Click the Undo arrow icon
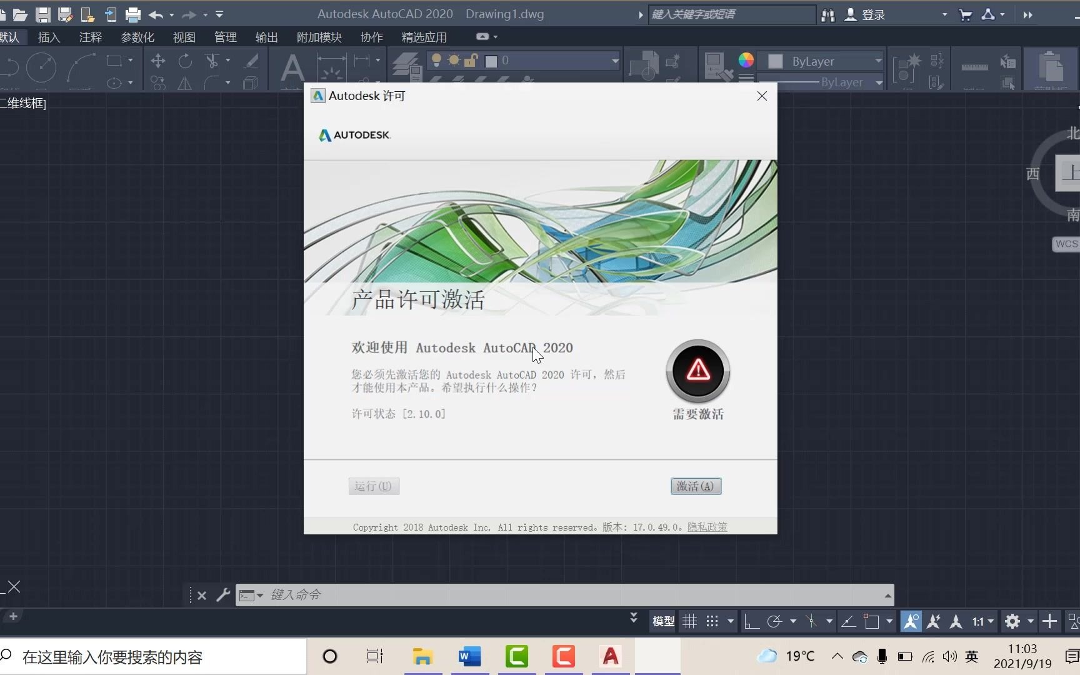Image resolution: width=1080 pixels, height=675 pixels. tap(156, 14)
